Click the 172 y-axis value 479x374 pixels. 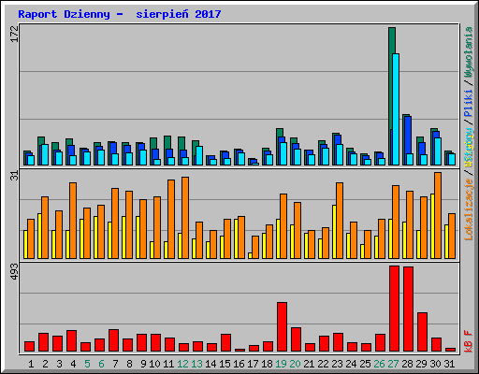[x=14, y=34]
